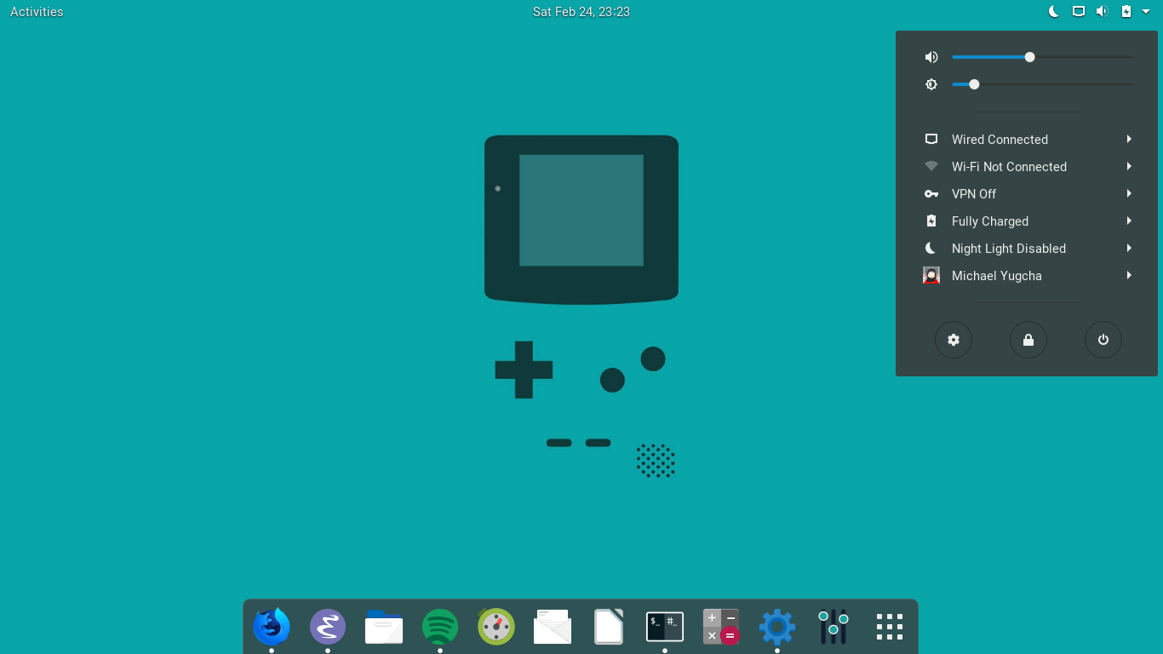Lock the screen with padlock button
Image resolution: width=1163 pixels, height=654 pixels.
point(1028,340)
